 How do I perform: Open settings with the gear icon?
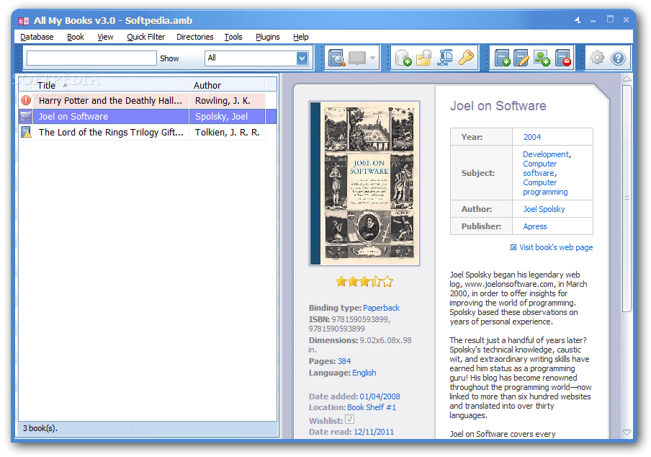tap(598, 58)
